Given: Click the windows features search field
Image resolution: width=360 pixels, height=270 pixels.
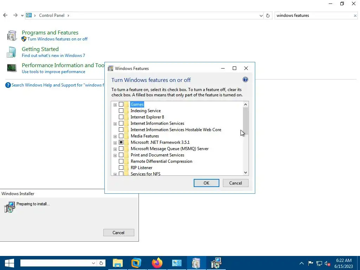Looking at the screenshot, I should tap(314, 15).
